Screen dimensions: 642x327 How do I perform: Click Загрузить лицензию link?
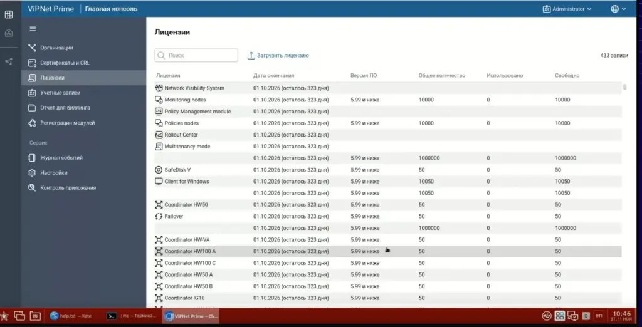coord(283,55)
